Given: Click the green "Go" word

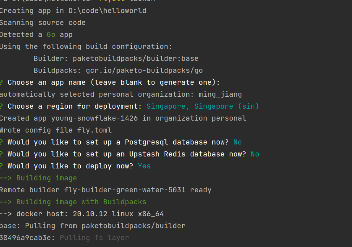Looking at the screenshot, I should [51, 34].
